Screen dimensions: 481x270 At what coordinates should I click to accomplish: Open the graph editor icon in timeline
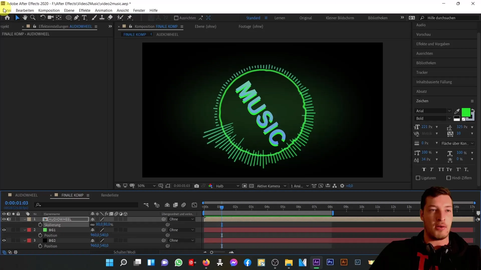coord(194,205)
